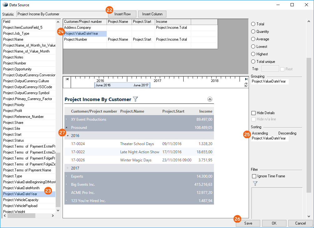Select Project.Profit in the field list
This screenshot has width=314, height=228.
[x=13, y=111]
